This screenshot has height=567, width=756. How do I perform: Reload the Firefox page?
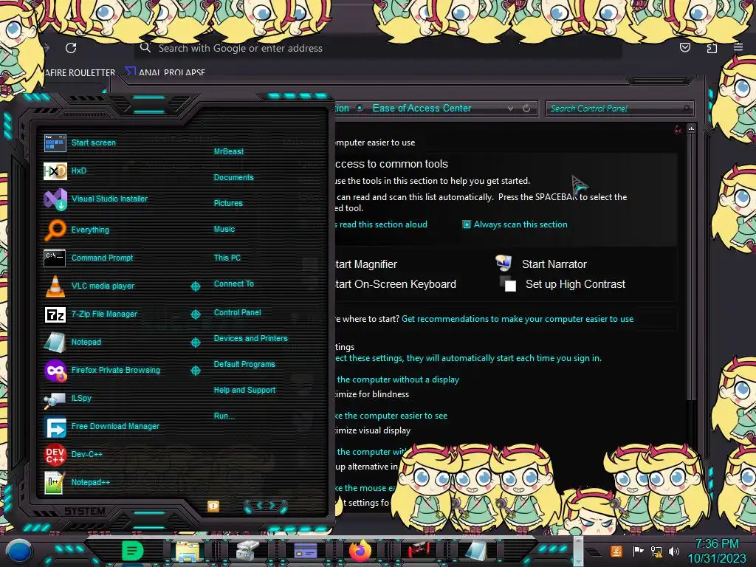point(71,48)
